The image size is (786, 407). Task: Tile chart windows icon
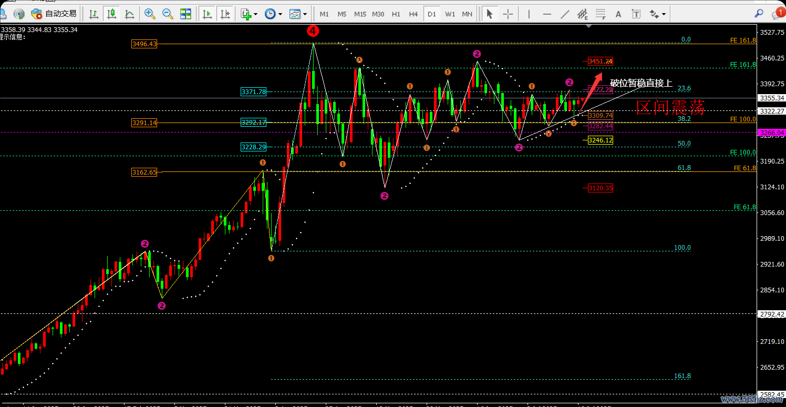click(x=185, y=14)
